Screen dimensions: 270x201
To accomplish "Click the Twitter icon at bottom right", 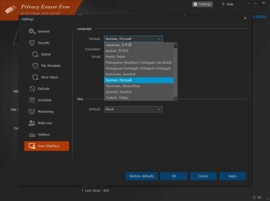I will click(x=259, y=197).
